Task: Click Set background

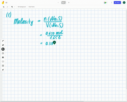Action: [22, 7]
